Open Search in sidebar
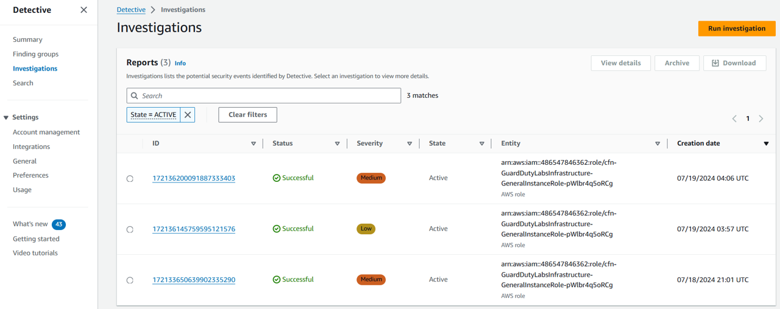Screen dimensions: 780x309 click(23, 83)
